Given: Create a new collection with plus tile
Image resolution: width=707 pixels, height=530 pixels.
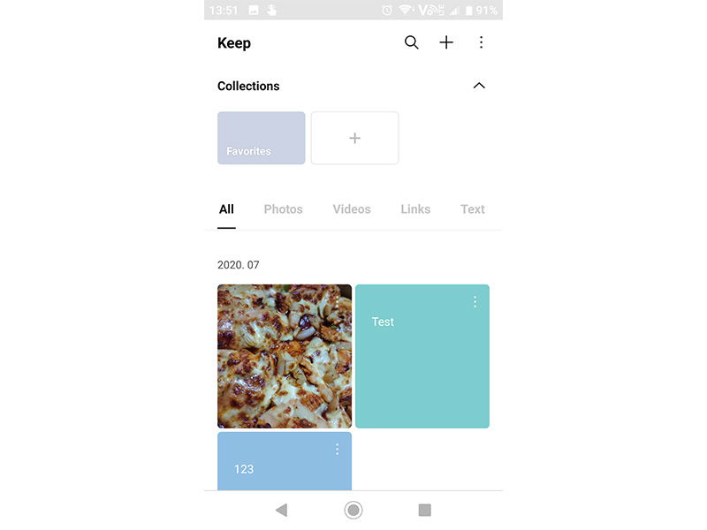Looking at the screenshot, I should click(354, 138).
